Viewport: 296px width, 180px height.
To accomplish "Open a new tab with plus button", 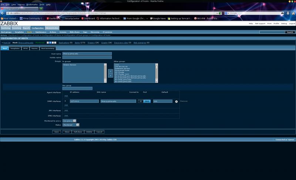I will [41, 9].
